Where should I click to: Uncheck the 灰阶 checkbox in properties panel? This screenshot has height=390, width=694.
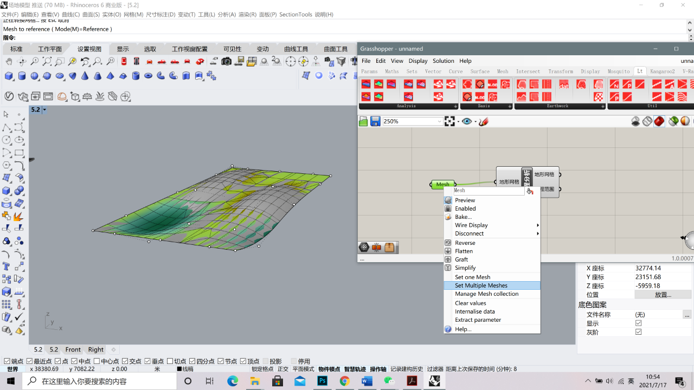638,332
